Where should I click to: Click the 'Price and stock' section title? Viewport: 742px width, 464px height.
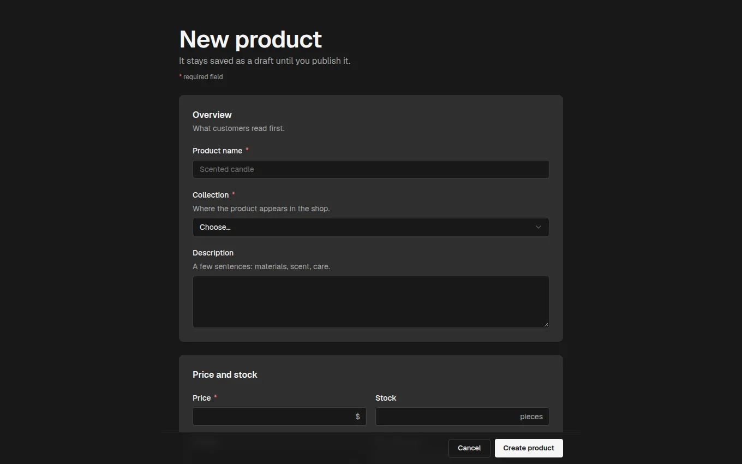(225, 374)
